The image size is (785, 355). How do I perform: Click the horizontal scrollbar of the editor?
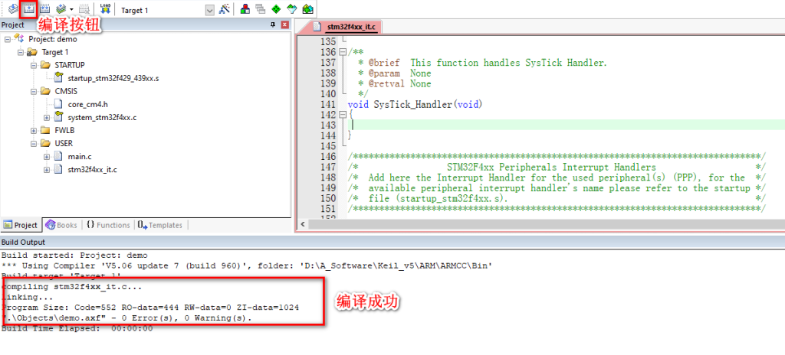pos(547,224)
